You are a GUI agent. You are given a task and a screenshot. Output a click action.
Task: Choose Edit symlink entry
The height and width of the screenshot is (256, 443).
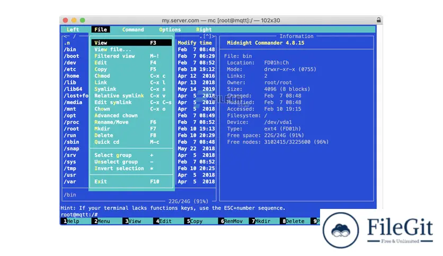[x=131, y=102]
